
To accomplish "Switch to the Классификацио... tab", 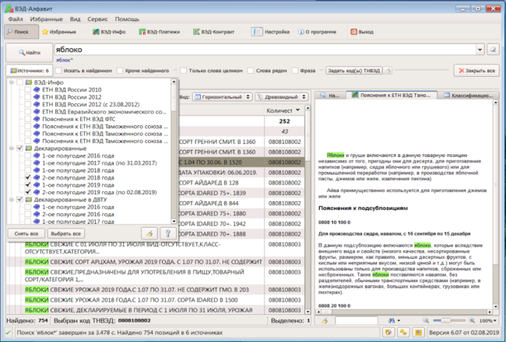I will [x=468, y=96].
